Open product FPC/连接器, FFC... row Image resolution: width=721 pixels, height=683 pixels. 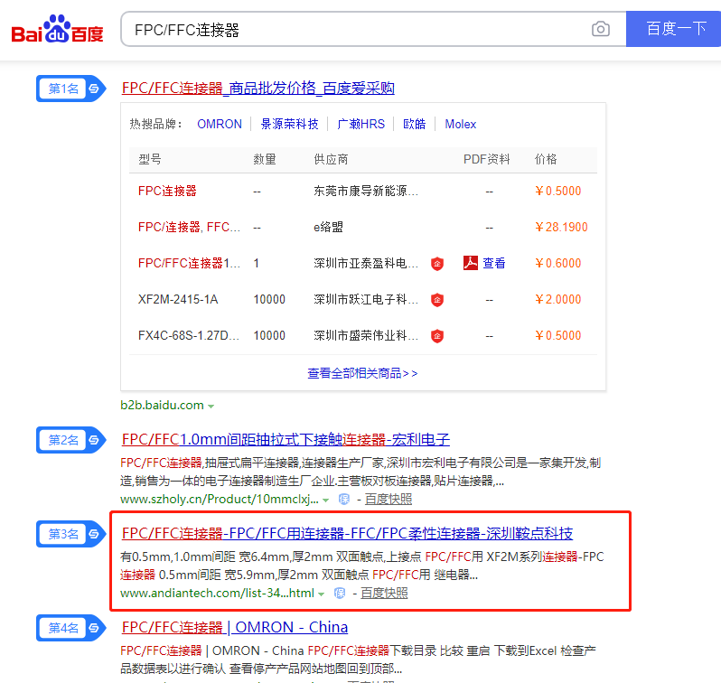[x=189, y=227]
